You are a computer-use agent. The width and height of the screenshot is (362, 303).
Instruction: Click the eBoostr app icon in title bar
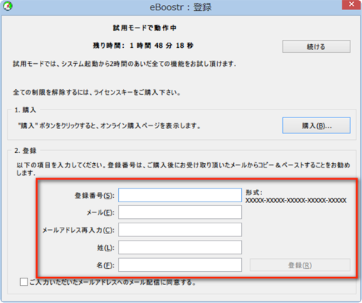tap(7, 6)
